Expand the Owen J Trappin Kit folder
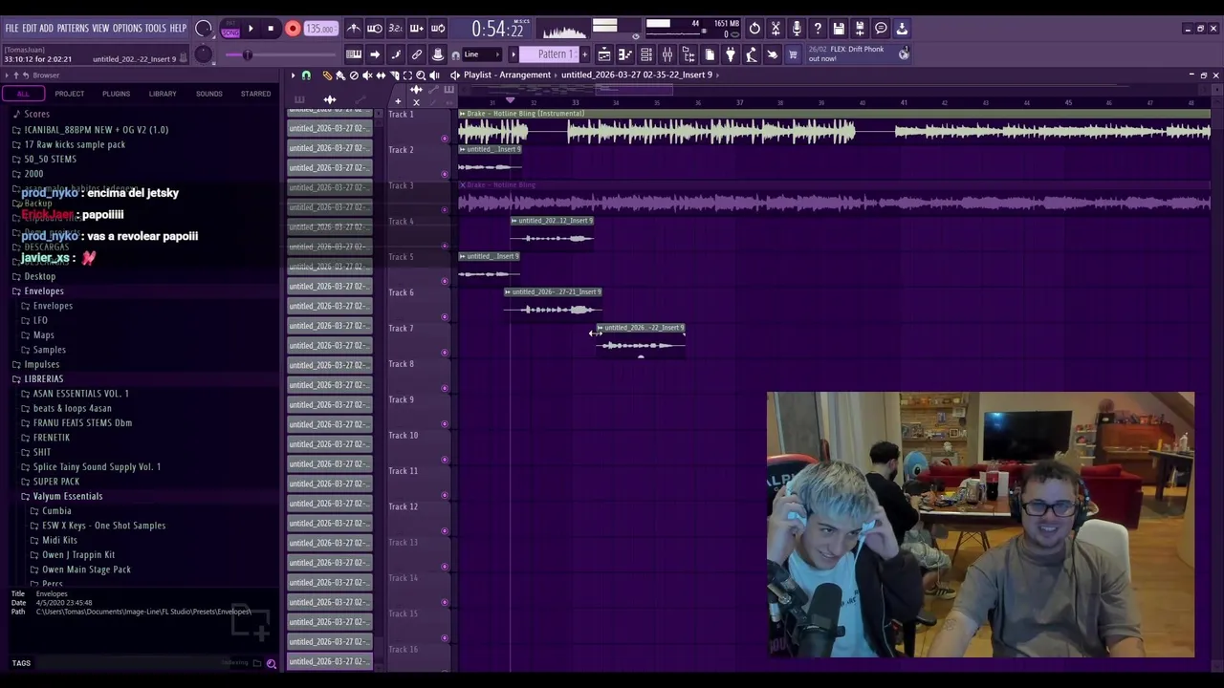The height and width of the screenshot is (688, 1224). click(78, 554)
